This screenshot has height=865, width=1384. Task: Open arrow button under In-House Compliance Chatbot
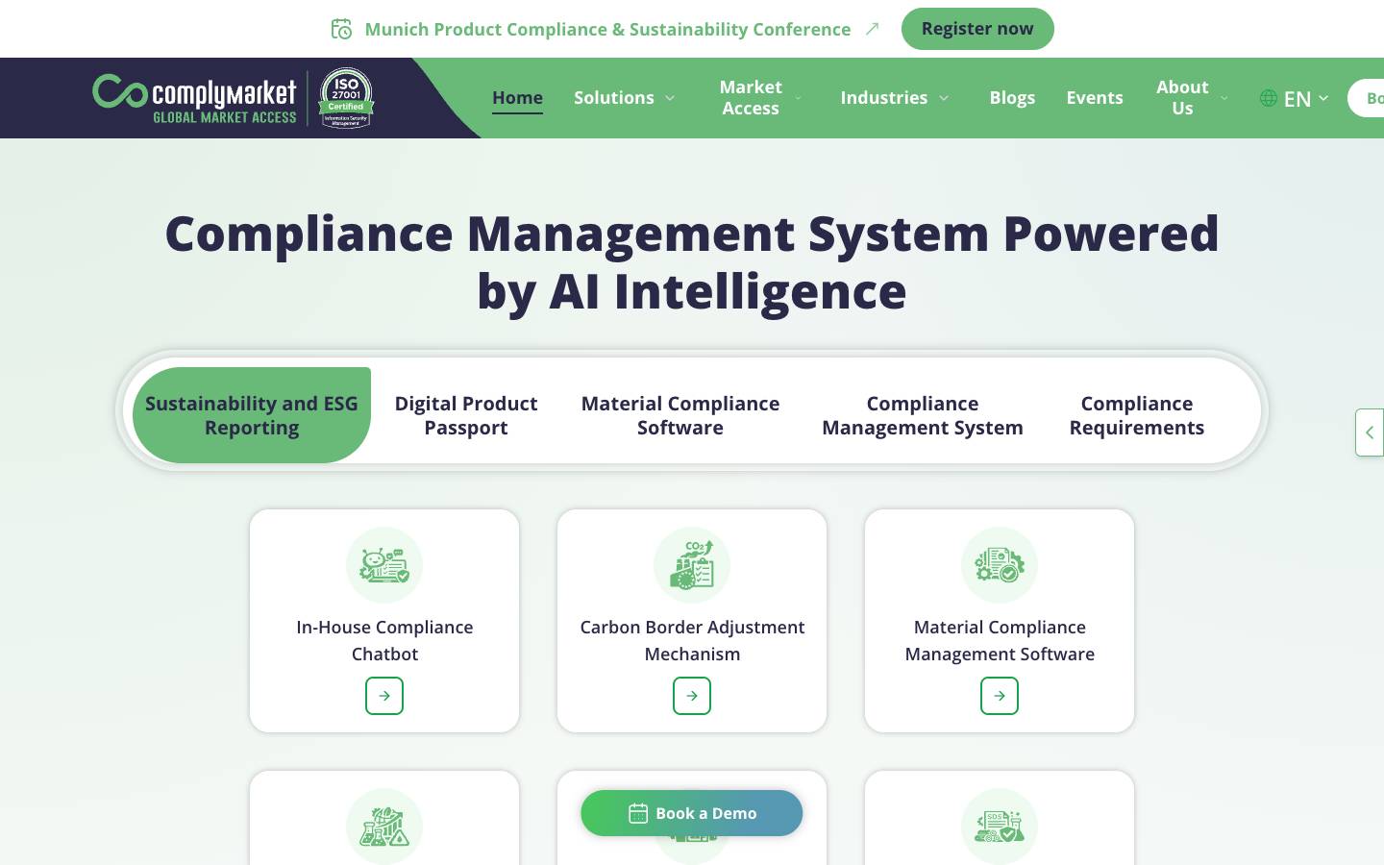384,696
